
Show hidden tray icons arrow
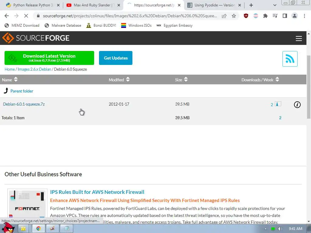pos(265,229)
